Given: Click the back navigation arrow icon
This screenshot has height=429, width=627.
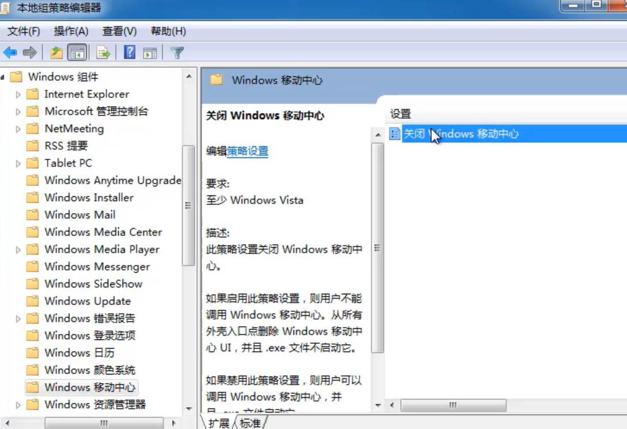Looking at the screenshot, I should 10,52.
